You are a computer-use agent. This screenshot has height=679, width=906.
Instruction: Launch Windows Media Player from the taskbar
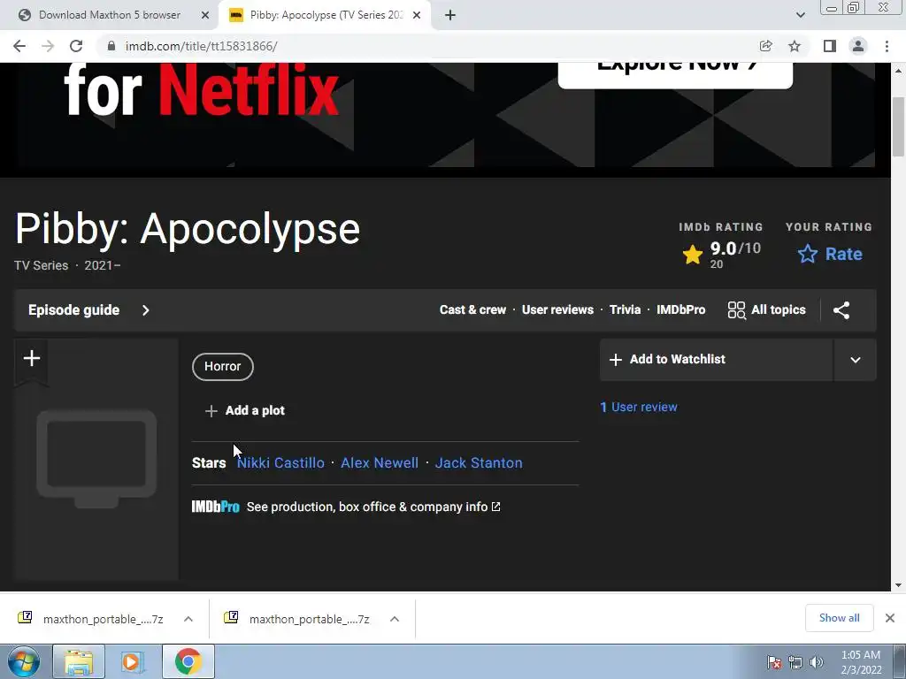(x=133, y=661)
